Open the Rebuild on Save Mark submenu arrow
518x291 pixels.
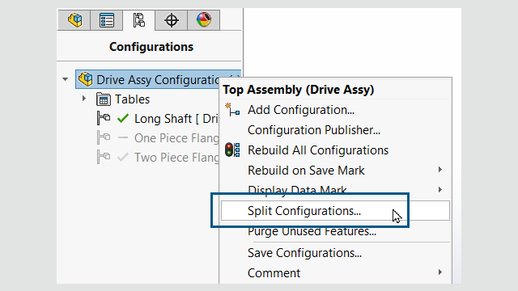click(x=440, y=170)
